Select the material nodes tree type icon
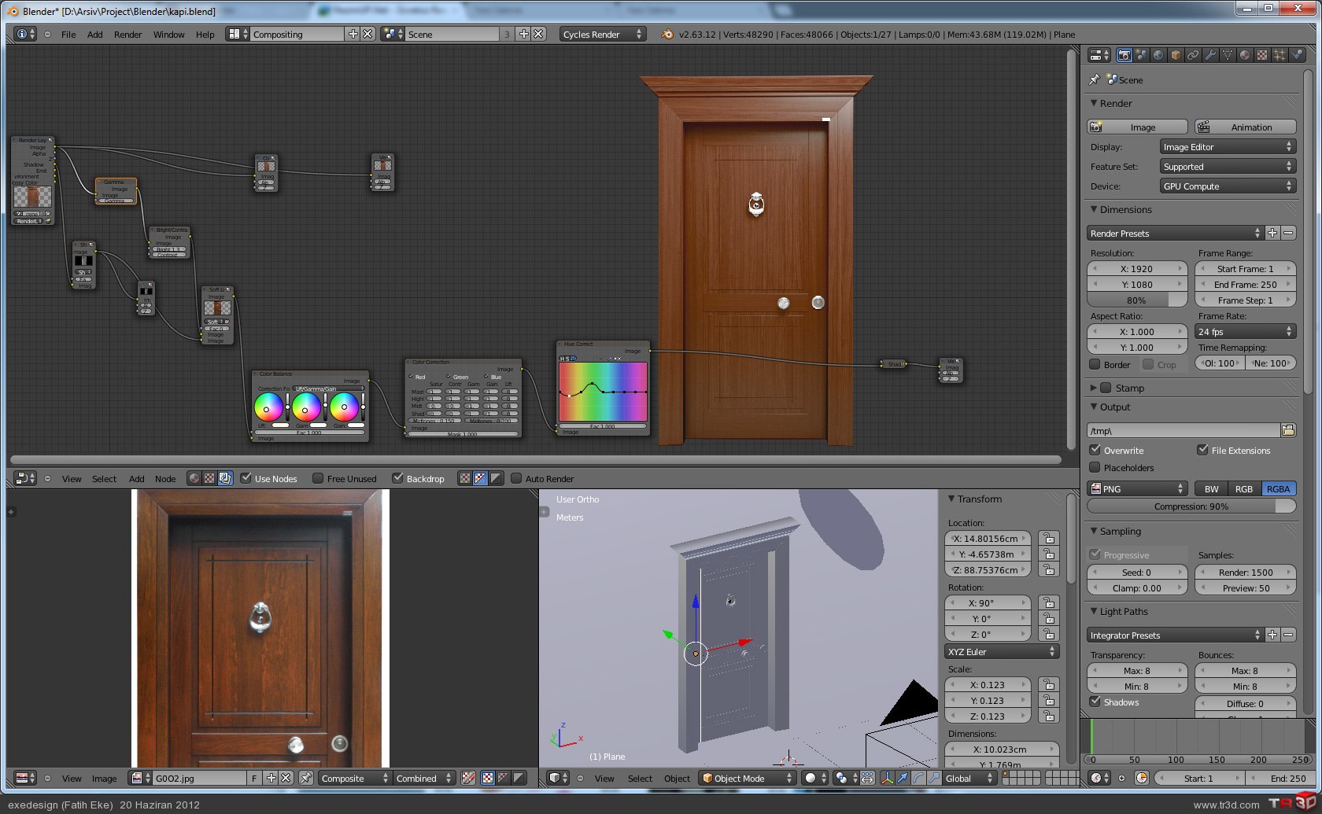Viewport: 1322px width, 814px height. (x=194, y=478)
